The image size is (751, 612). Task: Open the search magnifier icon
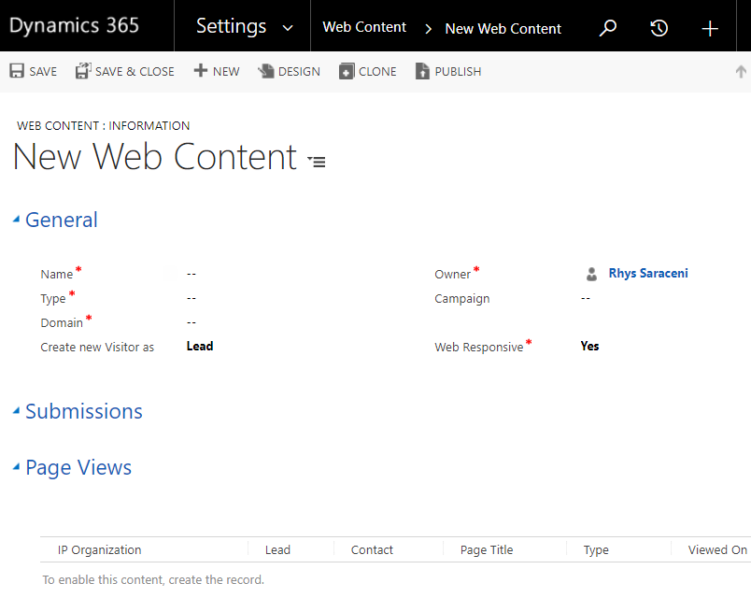point(607,28)
